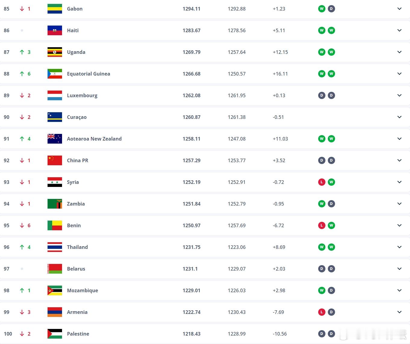410x344 pixels.
Task: Expand the China PR row chevron
Action: (x=399, y=160)
